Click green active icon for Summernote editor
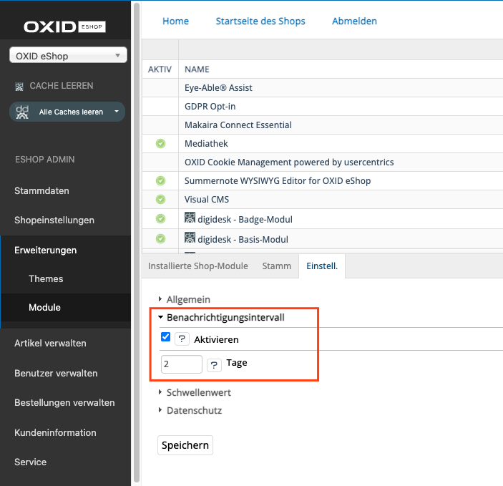Viewport: 503px width, 486px height. (160, 181)
